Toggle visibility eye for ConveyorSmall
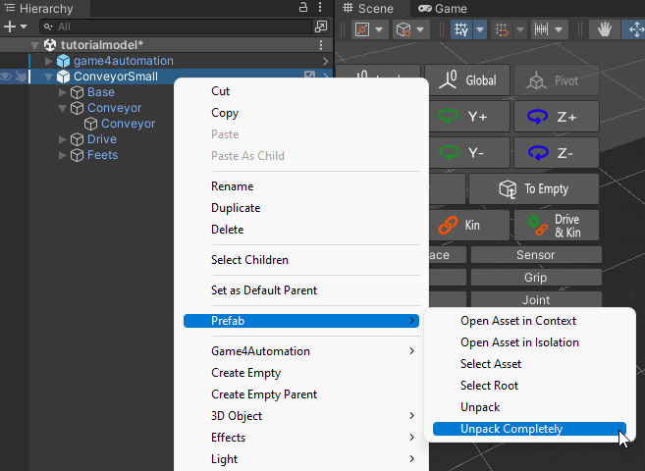The image size is (645, 471). [x=6, y=77]
